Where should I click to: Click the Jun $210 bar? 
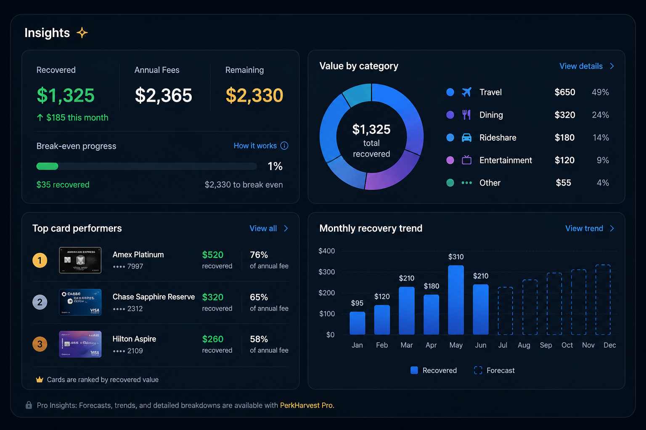(481, 309)
